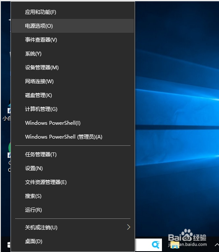This screenshot has width=219, height=252.
Task: Open File Explorer folder icon on taskbar
Action: (175, 245)
